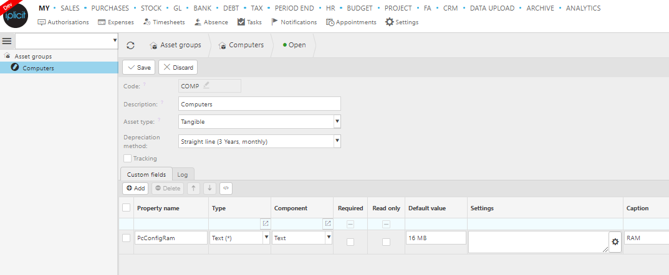Open the SALES menu
This screenshot has height=275, width=669.
pyautogui.click(x=70, y=8)
